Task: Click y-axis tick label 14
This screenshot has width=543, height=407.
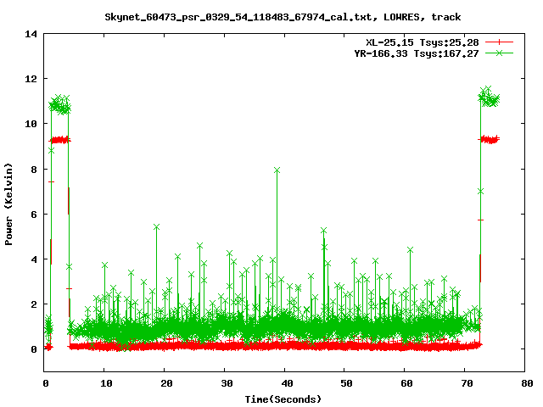Action: click(x=31, y=34)
